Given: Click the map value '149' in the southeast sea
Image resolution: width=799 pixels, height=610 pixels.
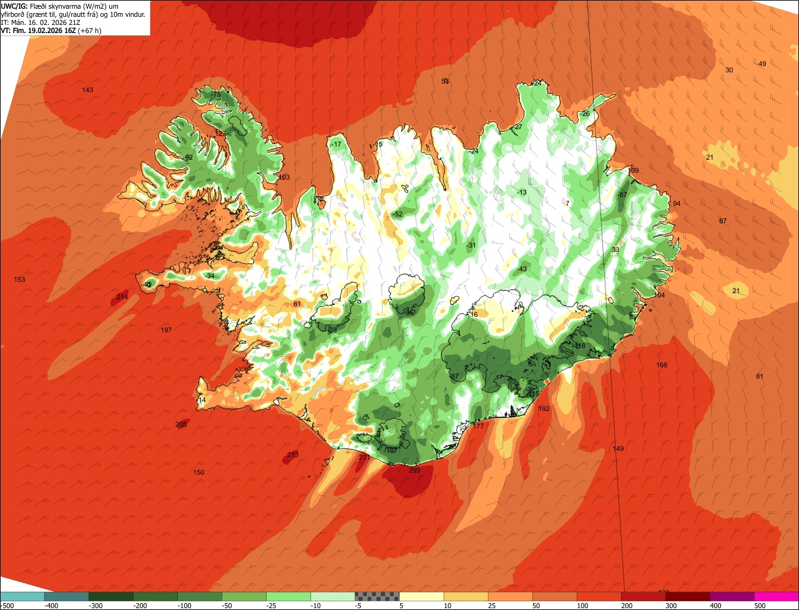Looking at the screenshot, I should [x=618, y=449].
